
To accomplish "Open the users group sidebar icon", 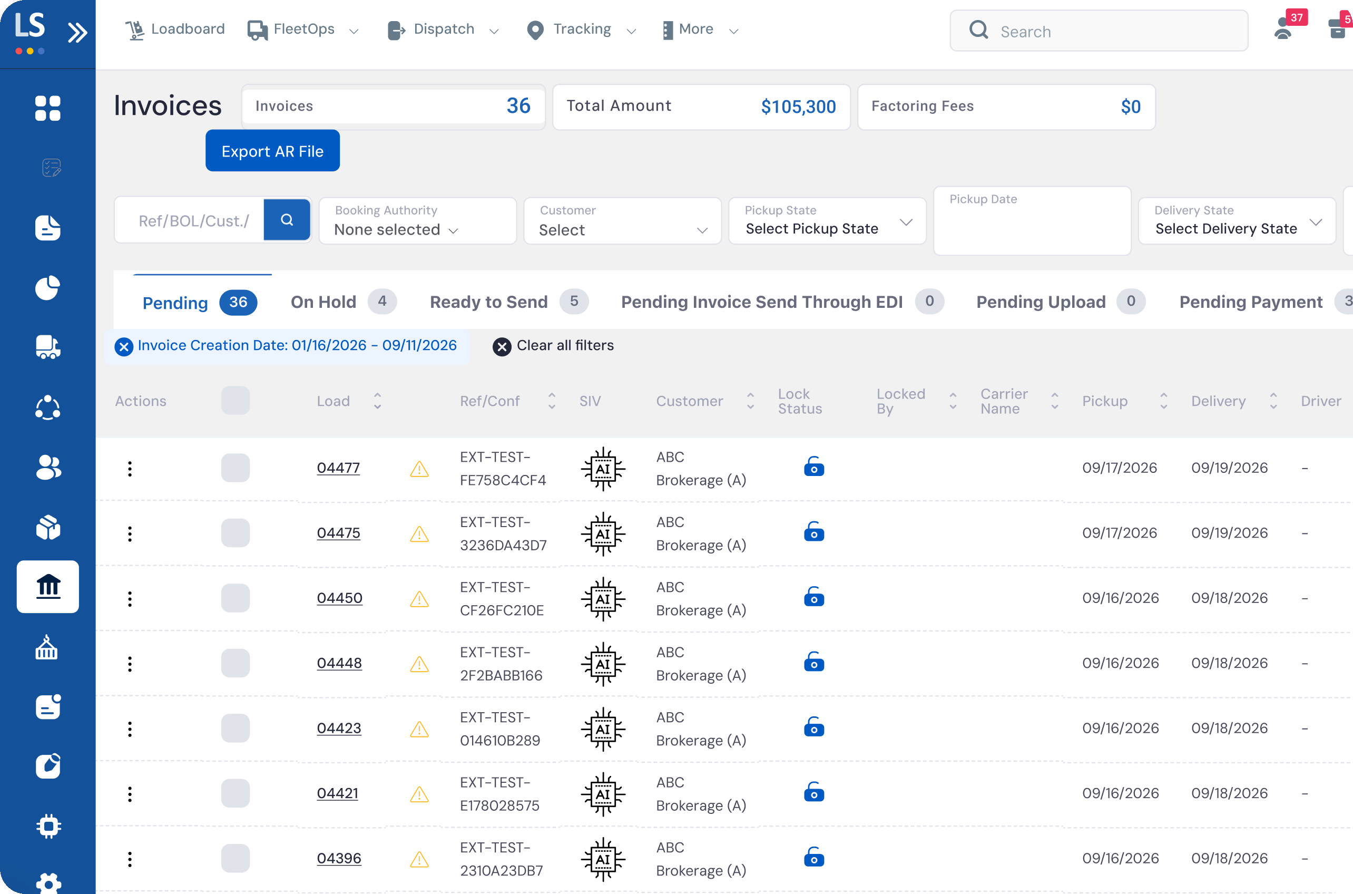I will click(x=48, y=468).
